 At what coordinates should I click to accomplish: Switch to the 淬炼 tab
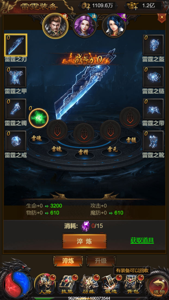68,261
